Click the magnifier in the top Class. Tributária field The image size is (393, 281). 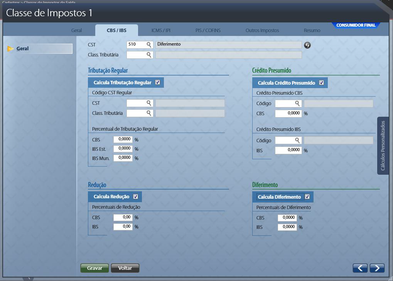[x=149, y=55]
